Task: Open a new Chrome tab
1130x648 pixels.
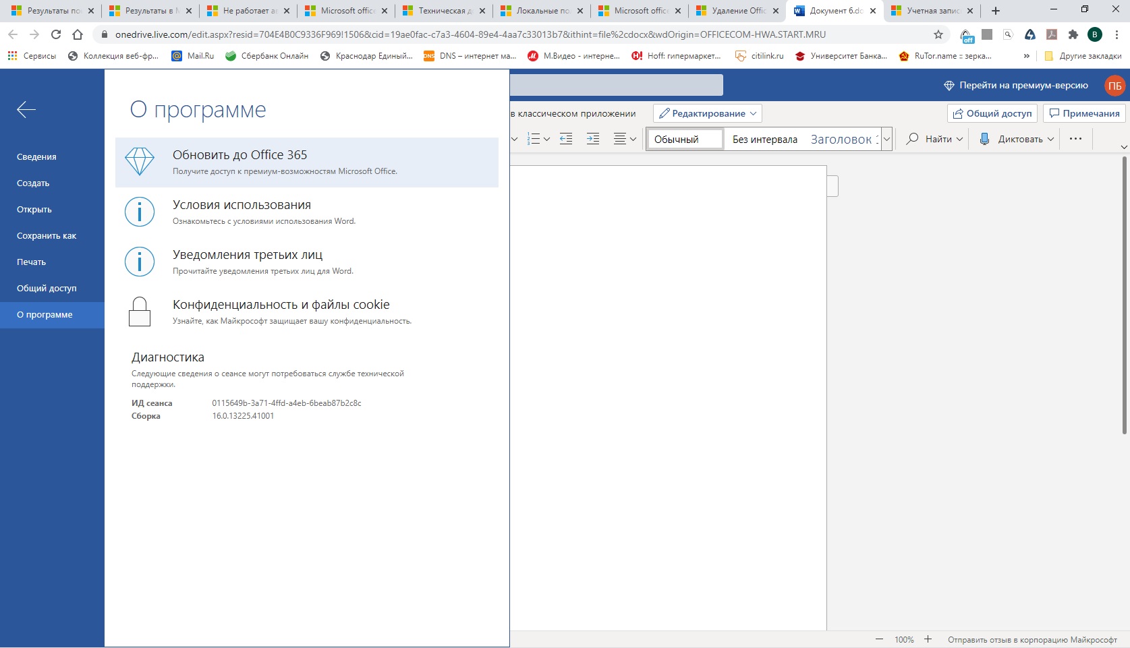Action: coord(996,11)
